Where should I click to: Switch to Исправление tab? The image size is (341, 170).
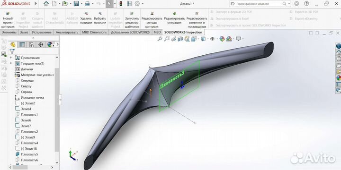(x=42, y=32)
